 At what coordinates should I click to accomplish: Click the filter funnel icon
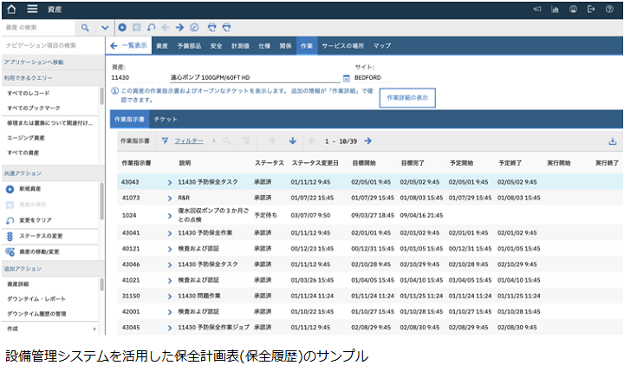(165, 140)
